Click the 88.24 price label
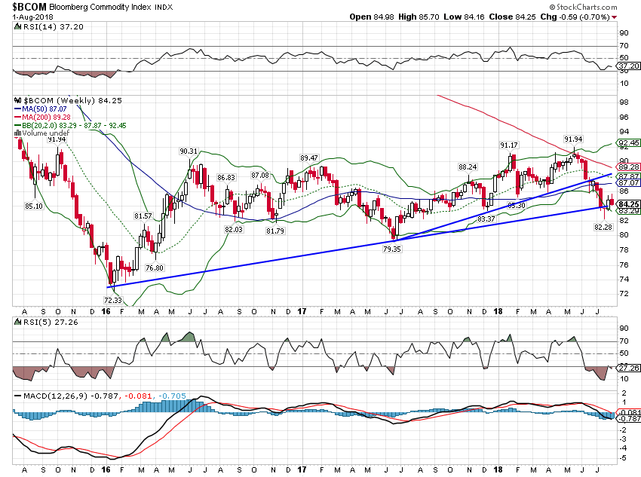 click(468, 167)
